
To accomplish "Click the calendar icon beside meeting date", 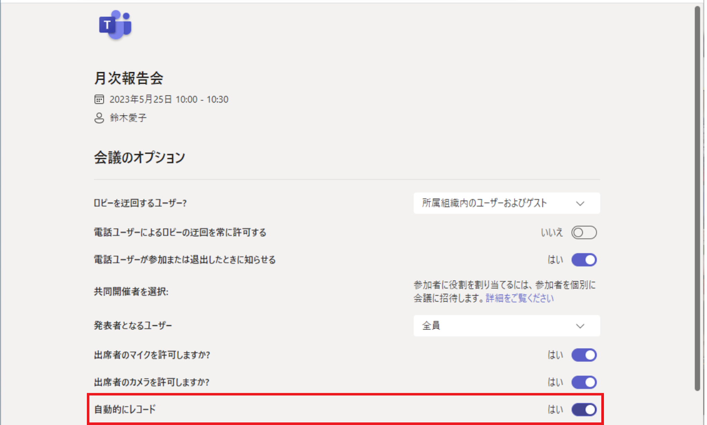I will tap(99, 99).
